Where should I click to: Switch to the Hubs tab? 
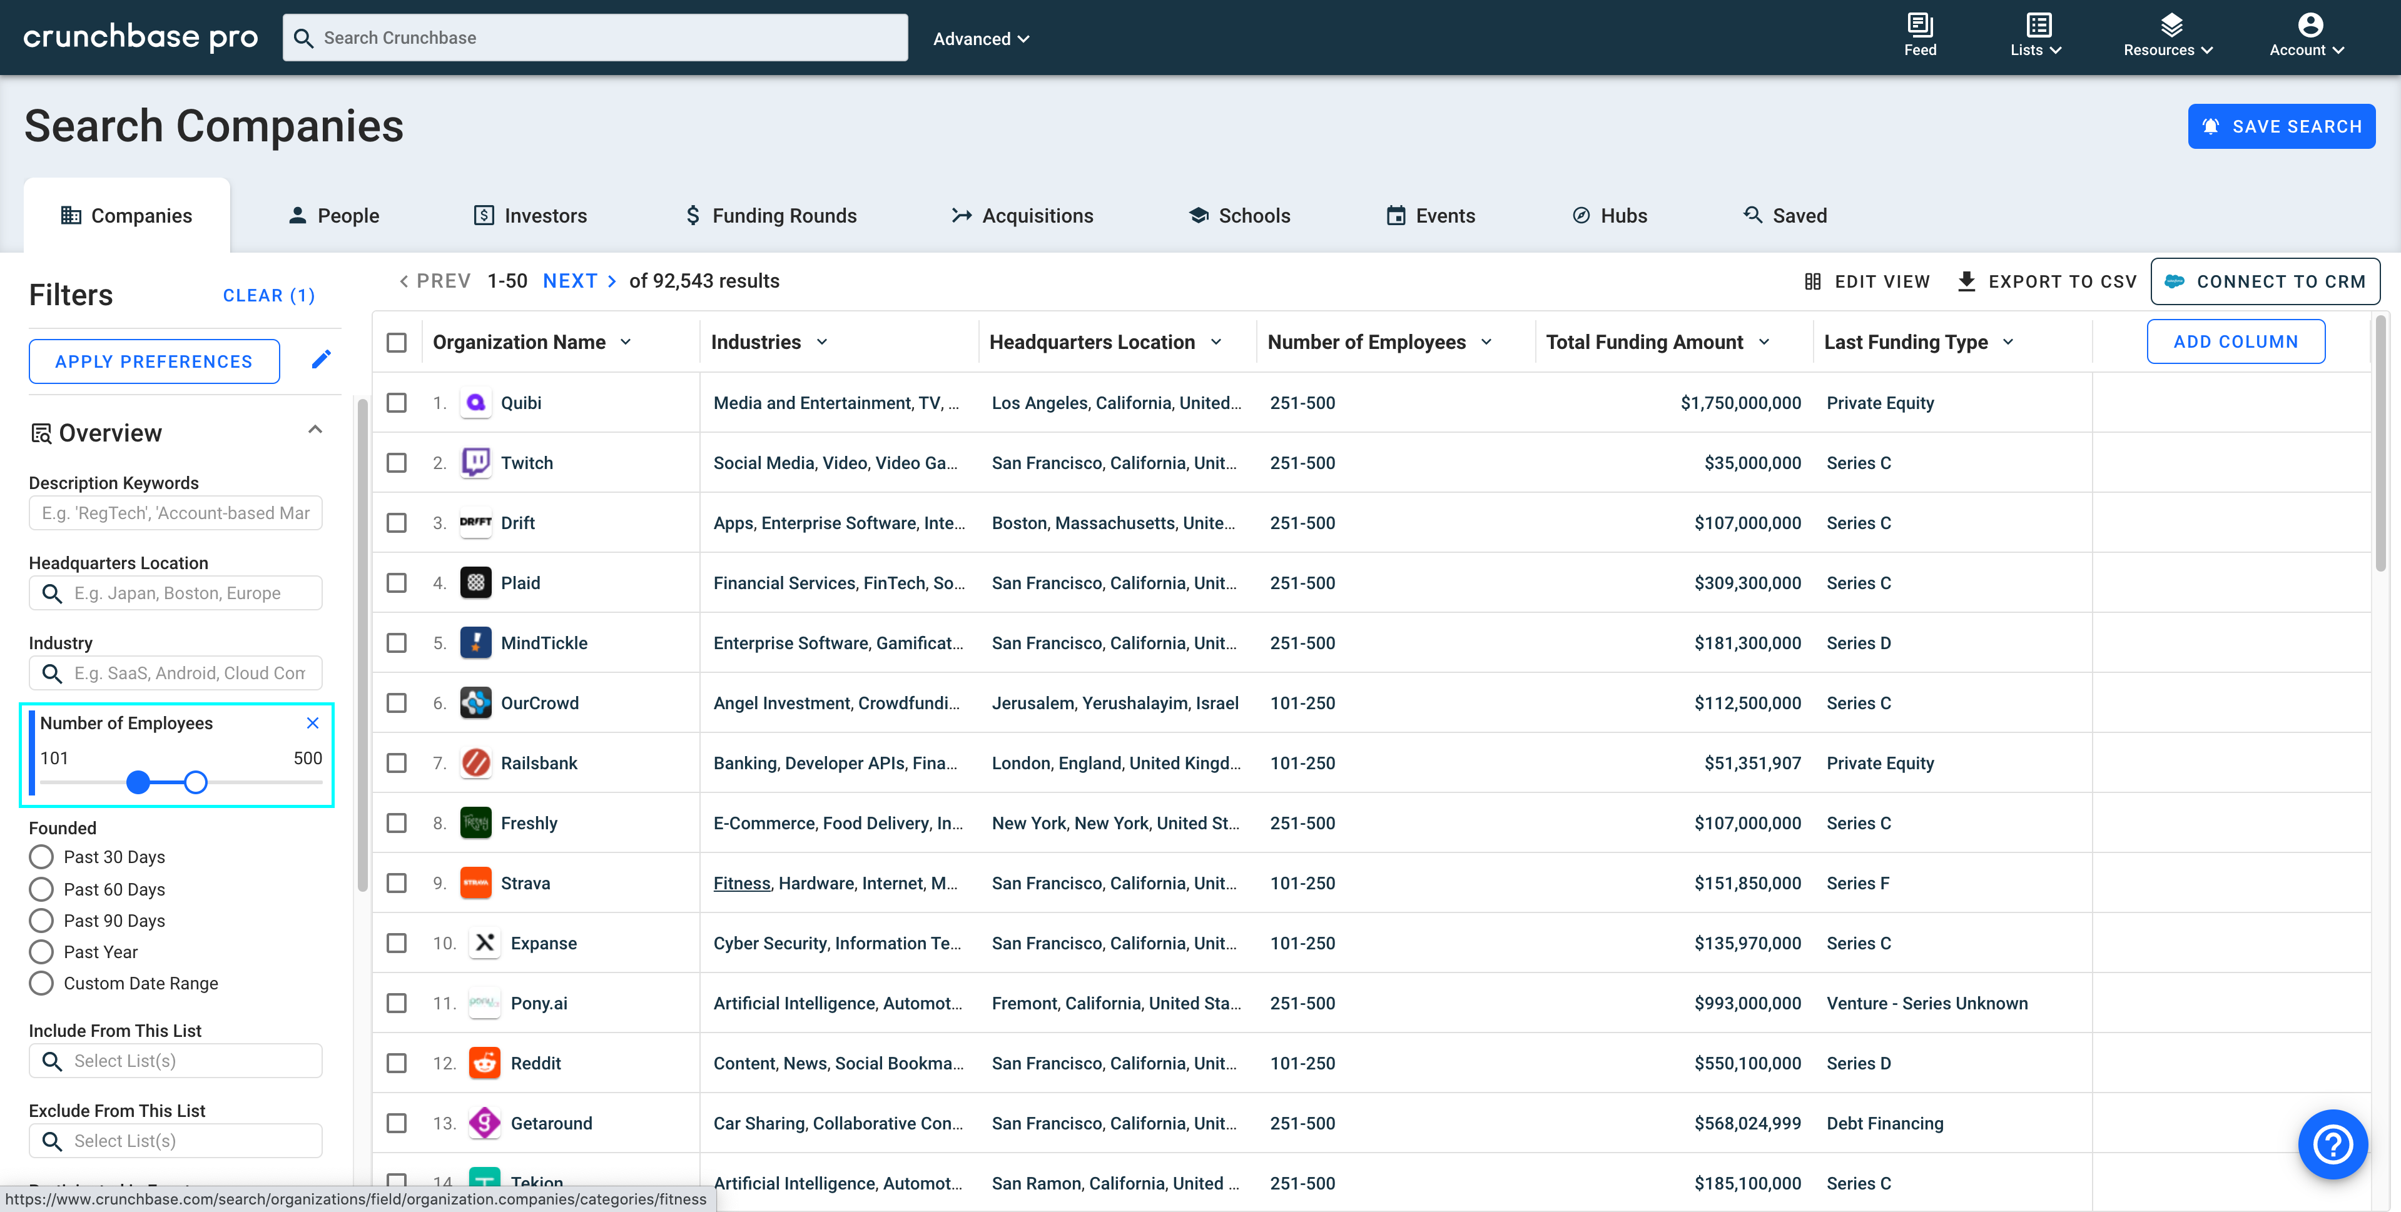click(1610, 215)
